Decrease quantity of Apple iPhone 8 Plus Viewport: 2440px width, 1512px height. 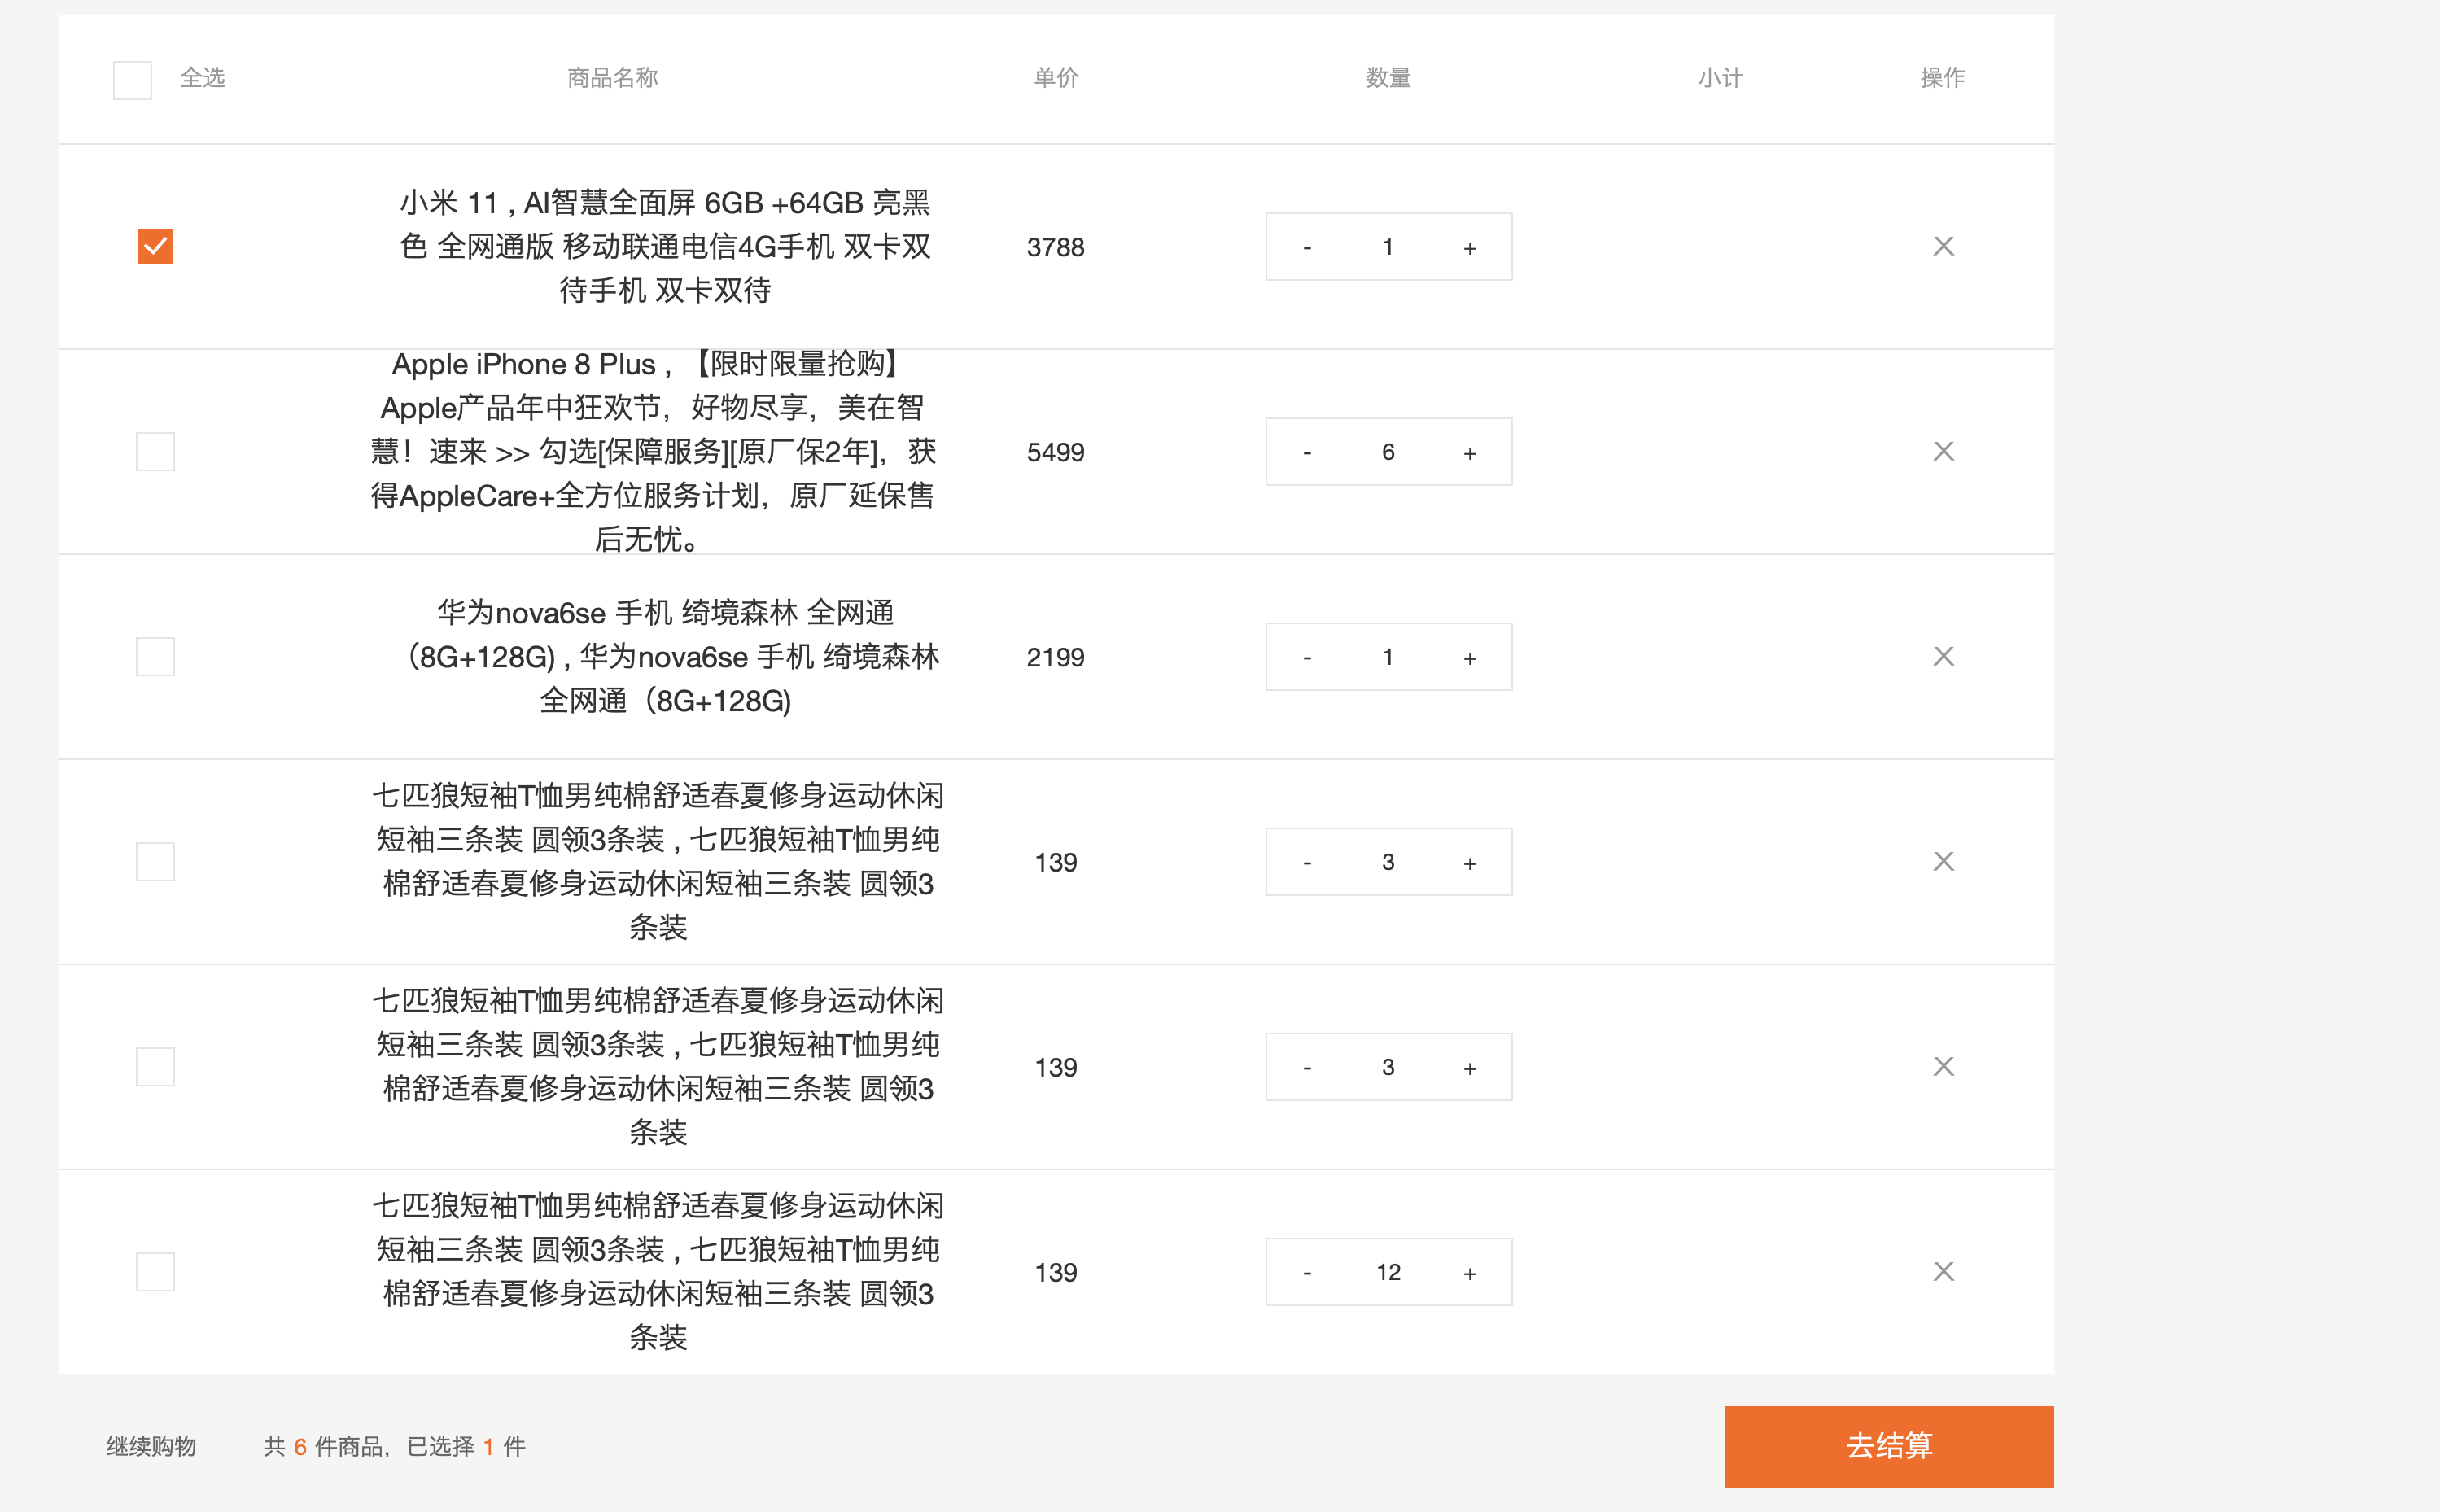coord(1306,452)
